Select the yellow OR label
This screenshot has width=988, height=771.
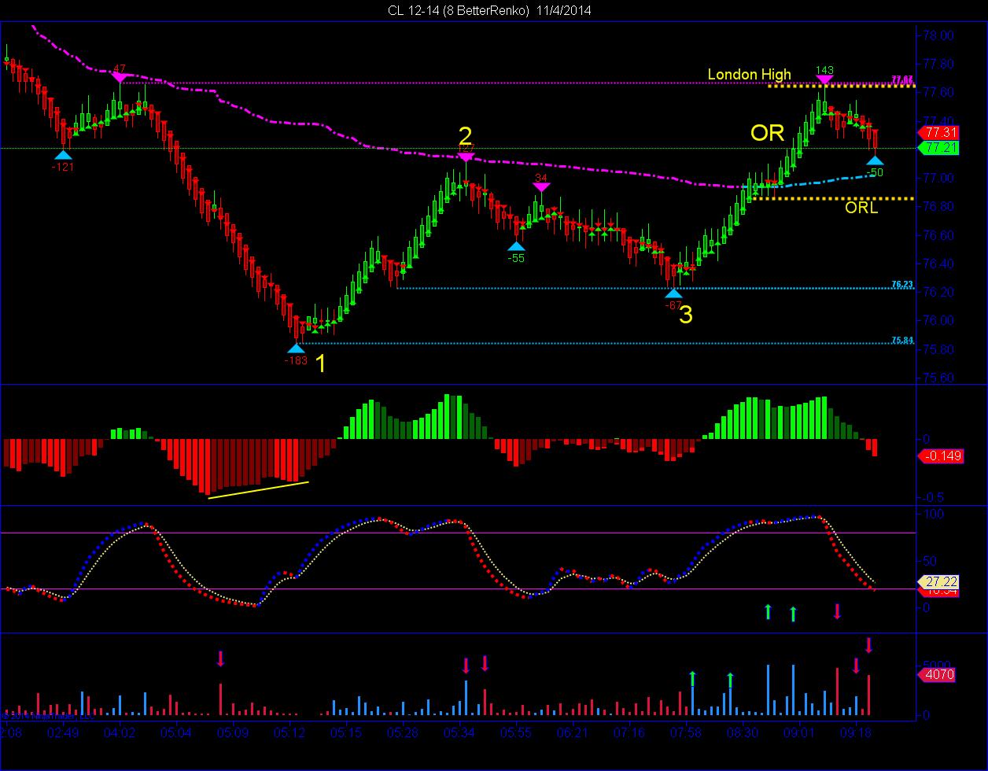pyautogui.click(x=768, y=133)
